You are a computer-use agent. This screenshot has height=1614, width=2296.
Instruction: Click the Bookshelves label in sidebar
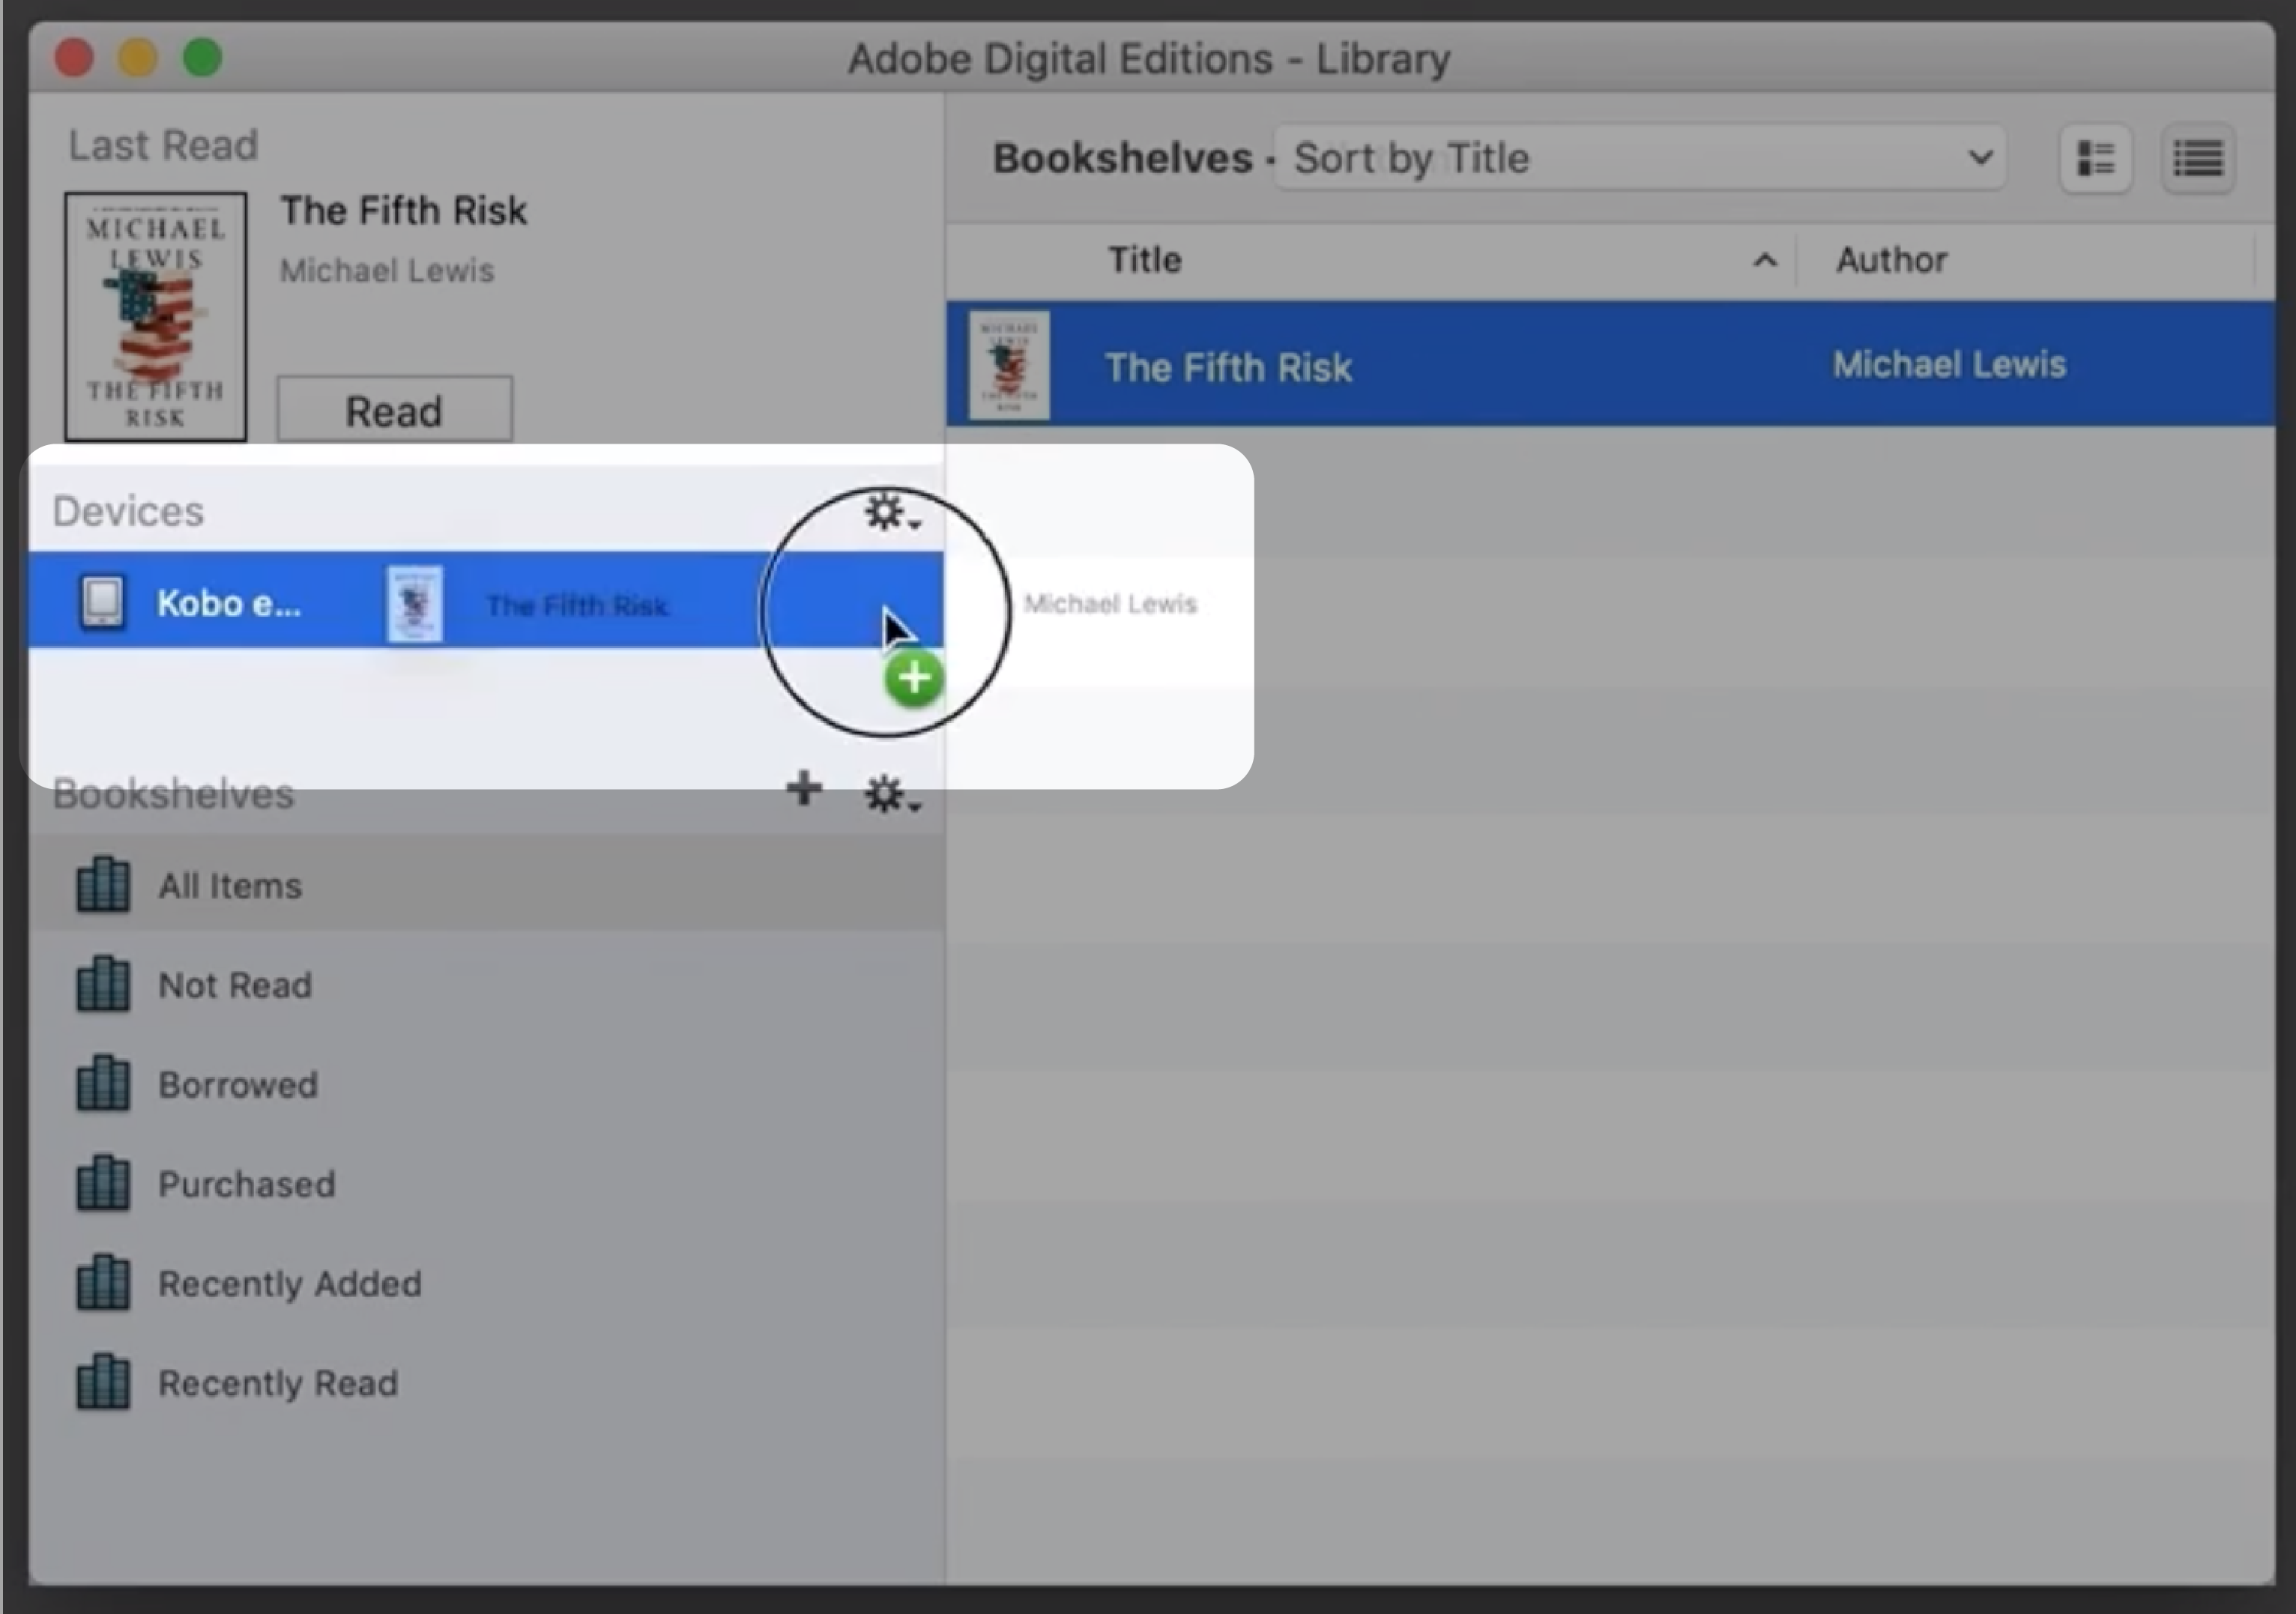(171, 793)
